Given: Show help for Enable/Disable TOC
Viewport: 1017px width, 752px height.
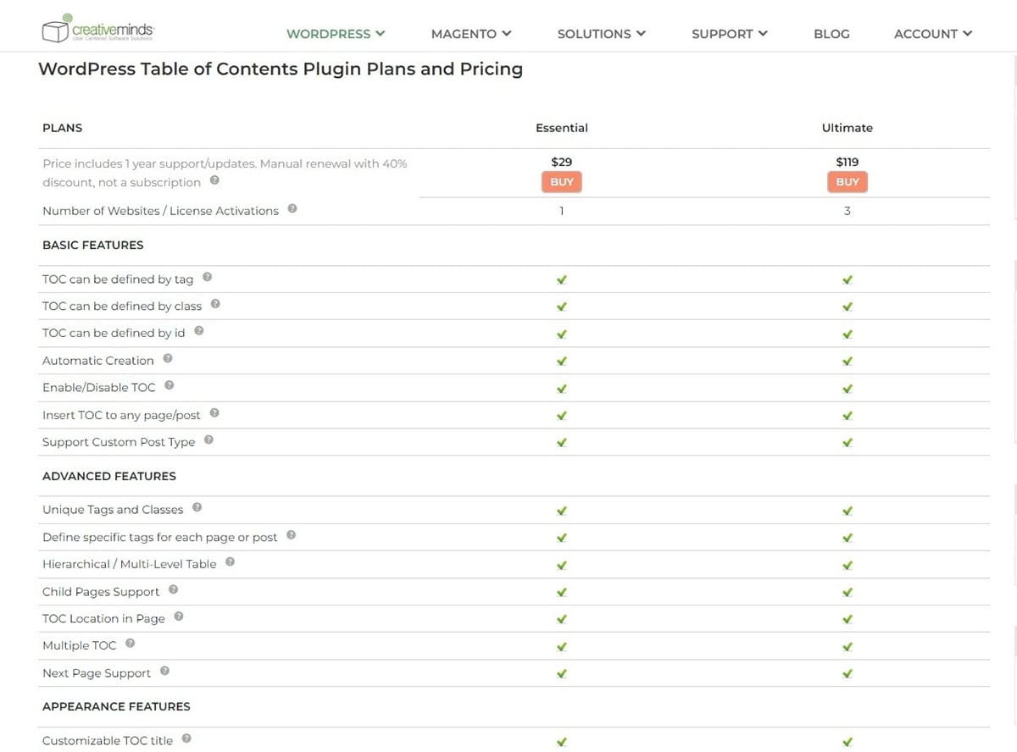Looking at the screenshot, I should click(169, 385).
